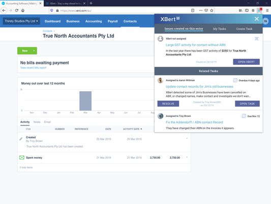Sort by Activity Date column arrow

141,129
